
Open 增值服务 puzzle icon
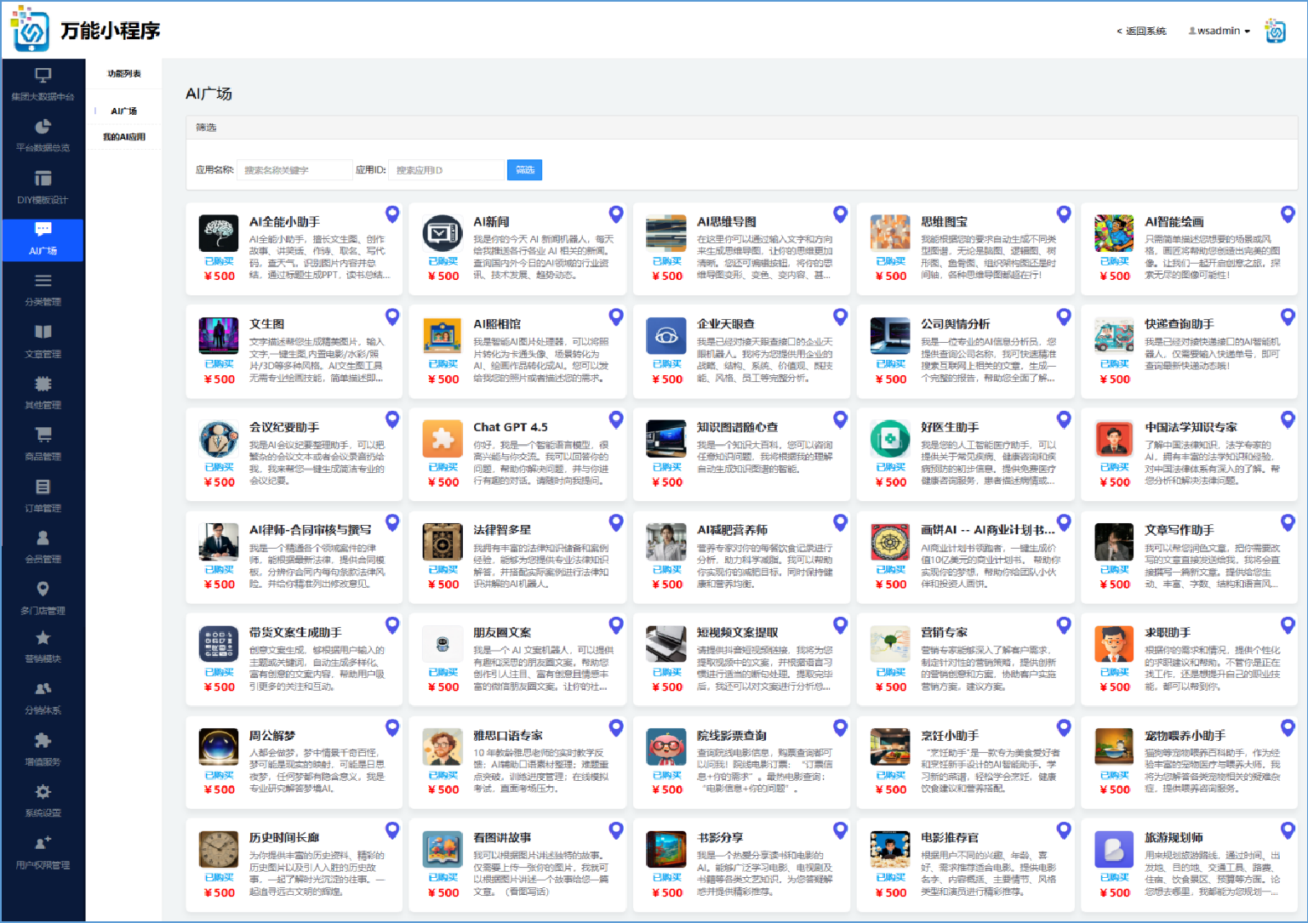point(43,741)
